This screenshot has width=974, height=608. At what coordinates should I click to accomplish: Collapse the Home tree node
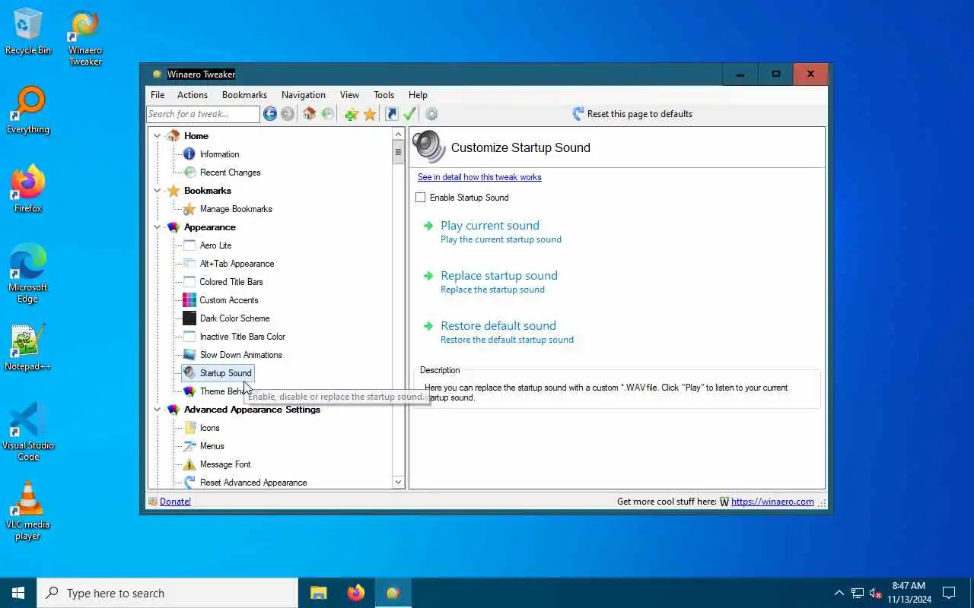[158, 136]
